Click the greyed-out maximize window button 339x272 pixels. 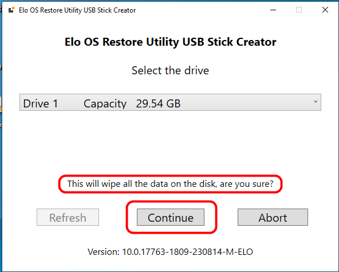tap(299, 10)
